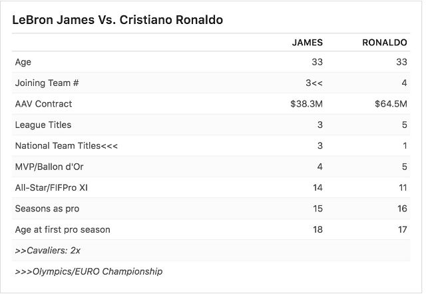Image resolution: width=426 pixels, height=294 pixels.
Task: Click the MVP/Ballon d'Or row label
Action: click(49, 167)
